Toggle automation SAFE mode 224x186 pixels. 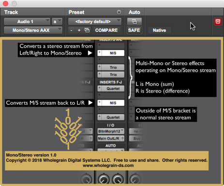(134, 30)
